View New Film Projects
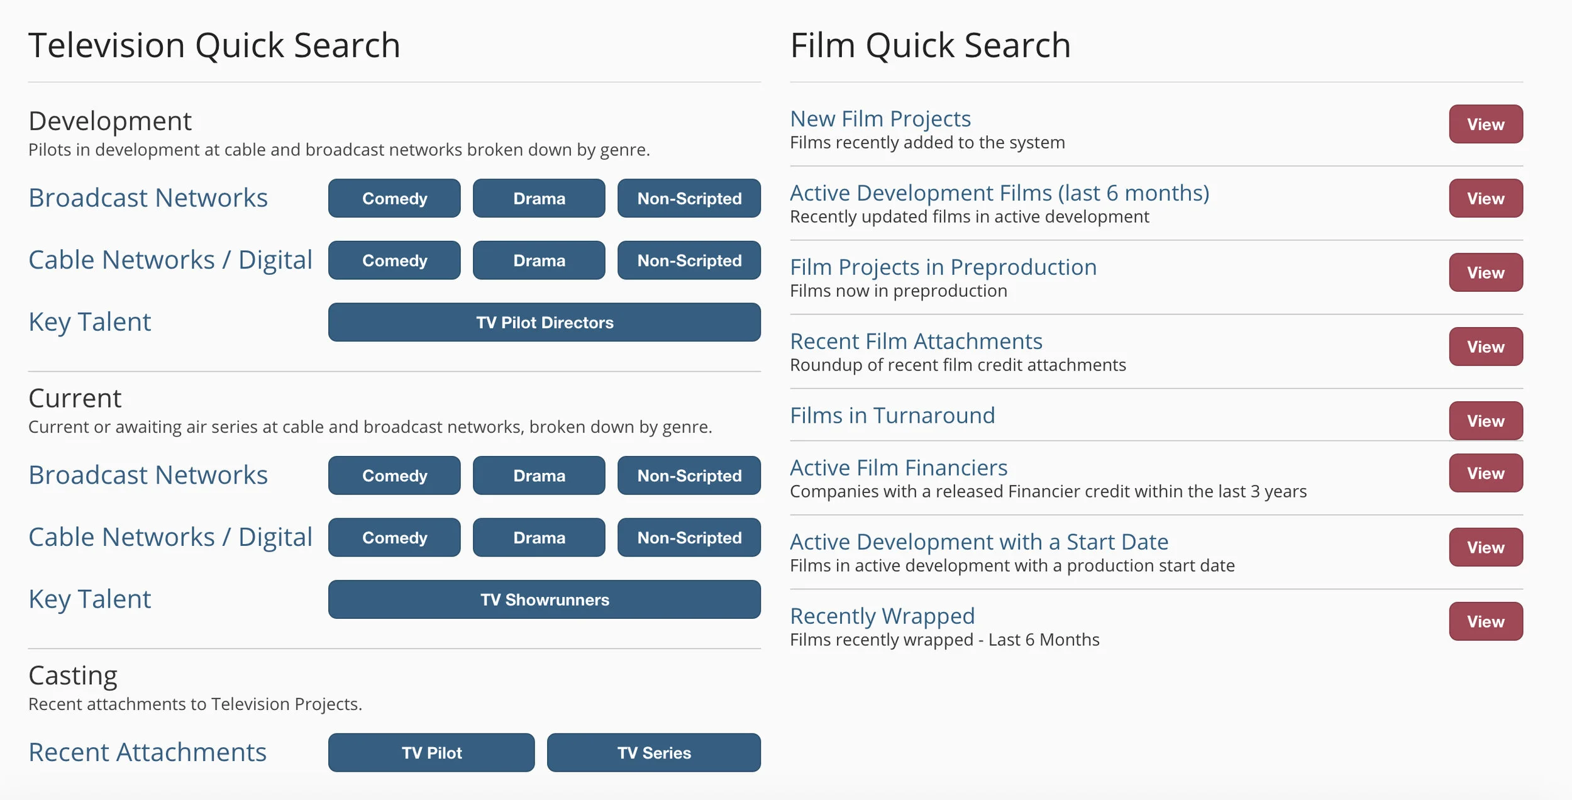Image resolution: width=1572 pixels, height=800 pixels. [x=1485, y=125]
